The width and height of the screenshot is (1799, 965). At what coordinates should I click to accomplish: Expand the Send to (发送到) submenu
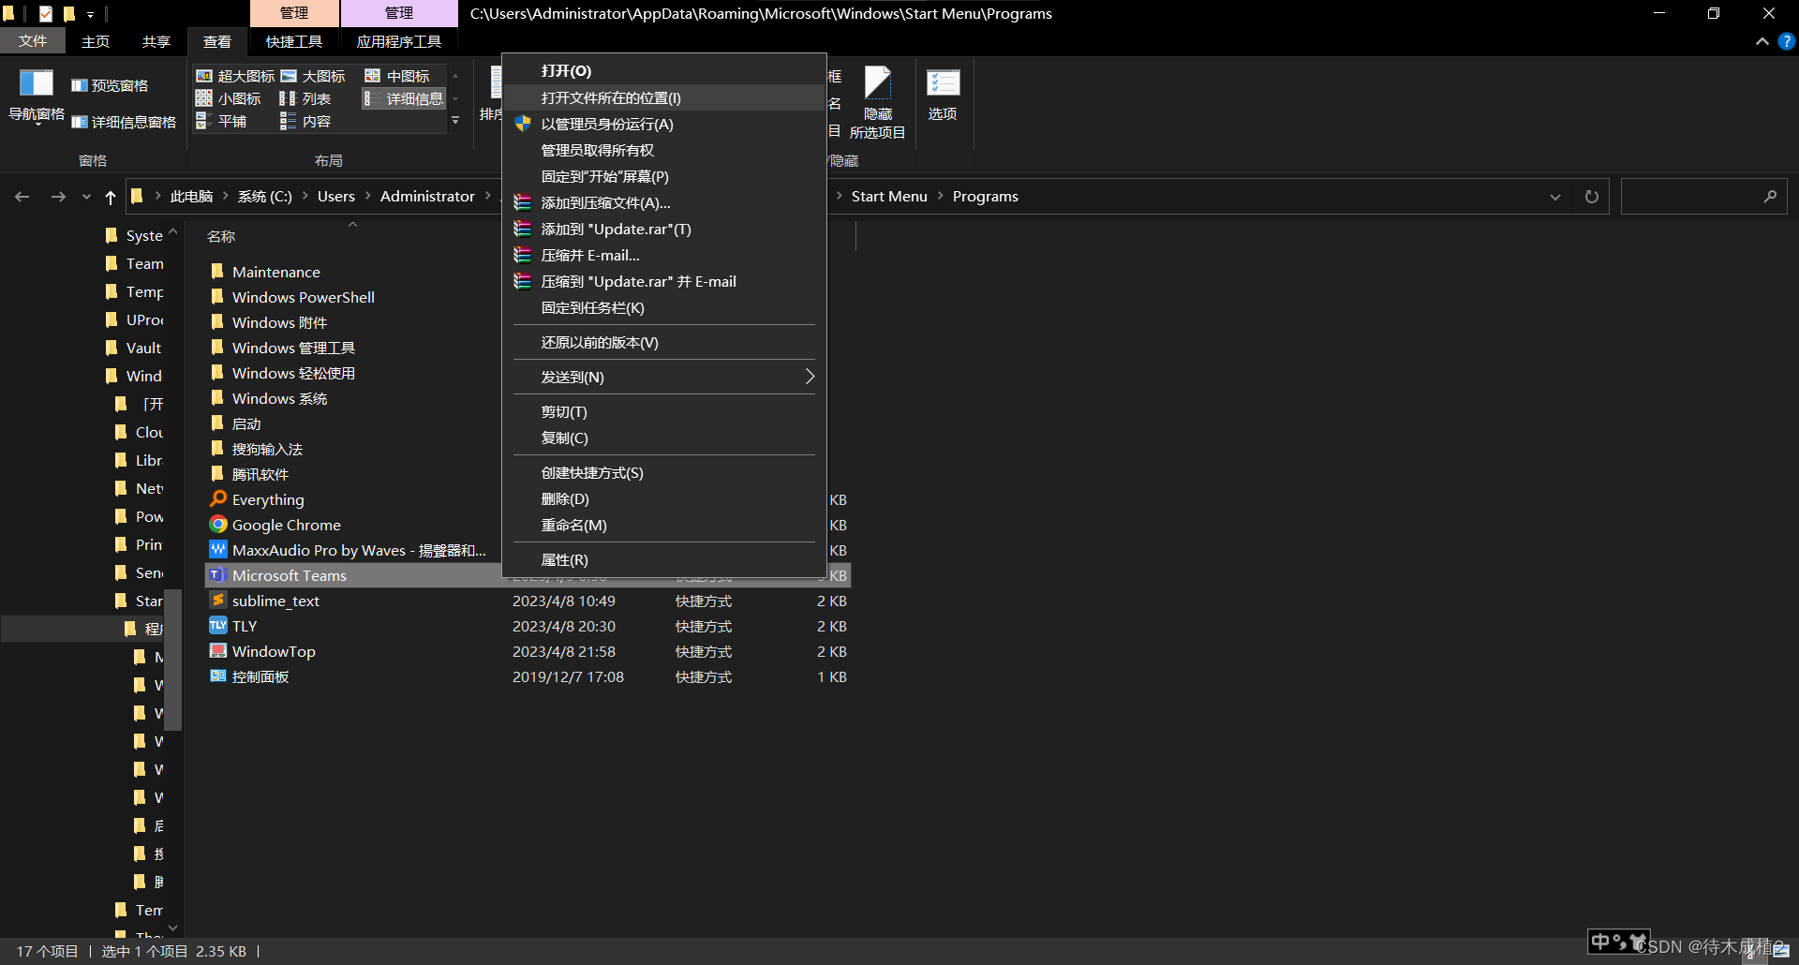(x=663, y=377)
